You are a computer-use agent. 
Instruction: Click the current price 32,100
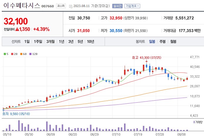(x=16, y=21)
